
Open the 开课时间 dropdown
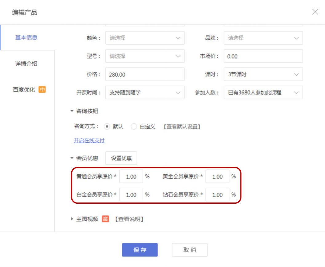tap(145, 92)
